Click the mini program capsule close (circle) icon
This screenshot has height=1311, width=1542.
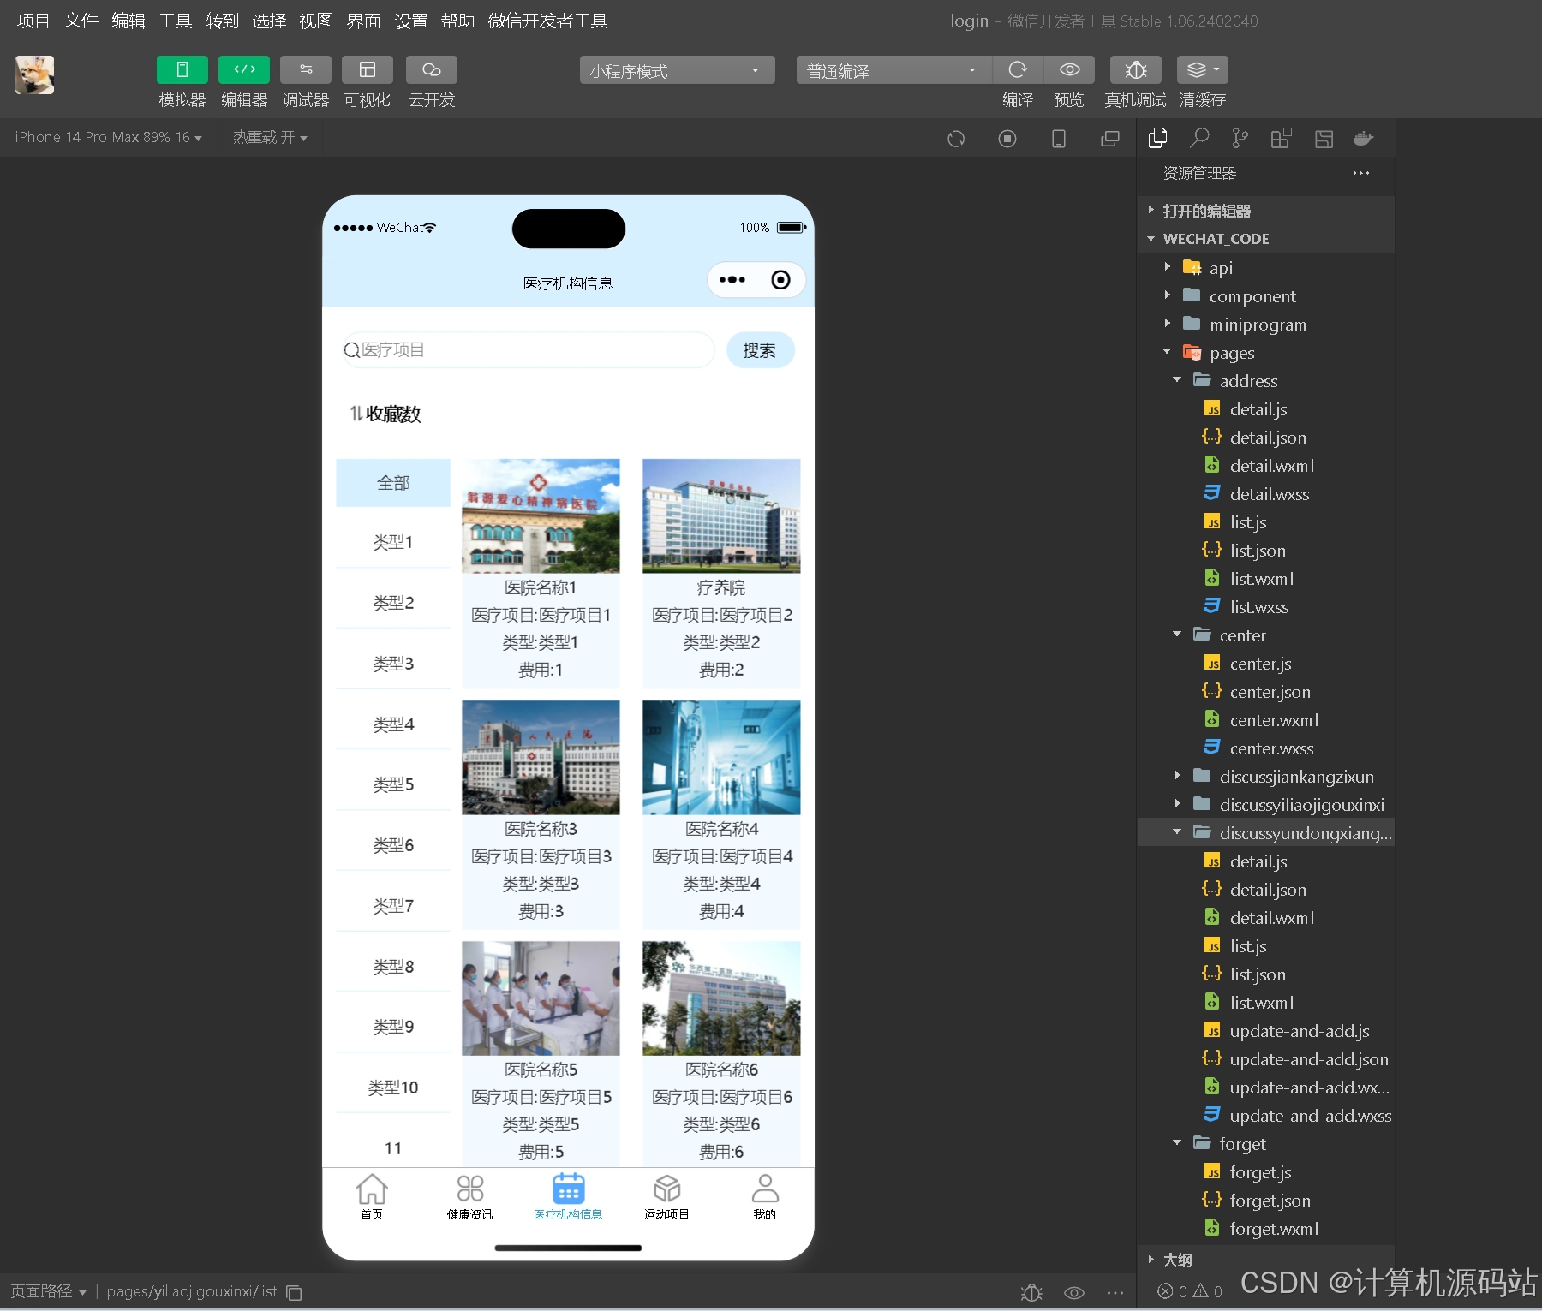(781, 280)
